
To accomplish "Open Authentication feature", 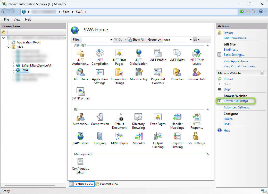I will point(80,119).
